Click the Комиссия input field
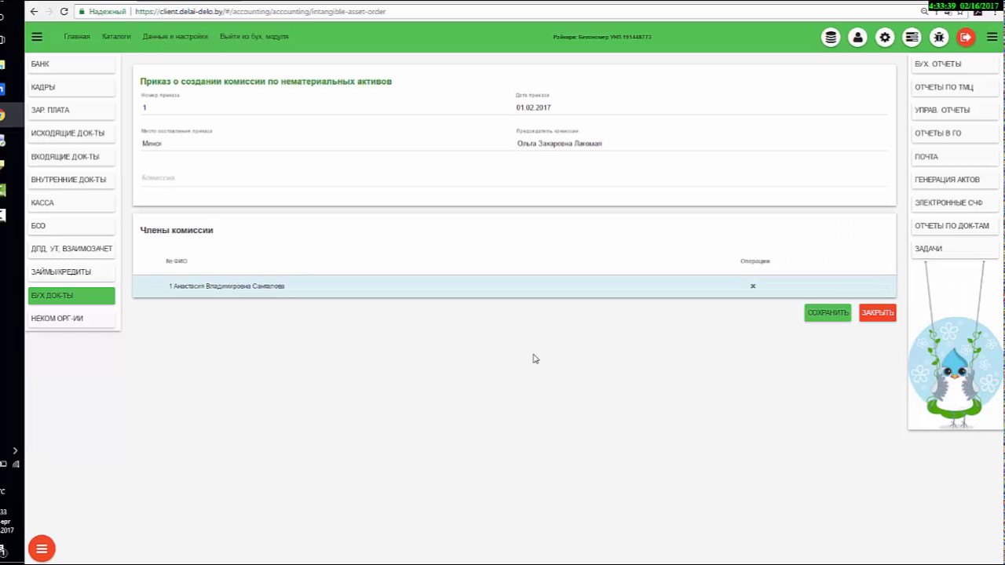The width and height of the screenshot is (1005, 565). tap(514, 178)
